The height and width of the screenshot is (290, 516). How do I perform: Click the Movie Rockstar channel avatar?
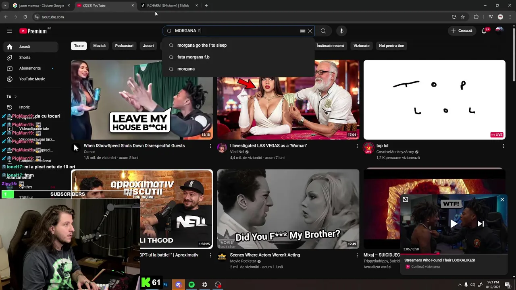click(222, 257)
